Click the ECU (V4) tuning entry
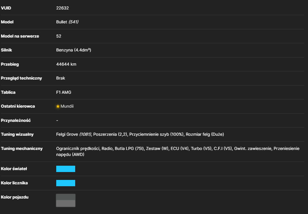The image size is (308, 214). 179,149
